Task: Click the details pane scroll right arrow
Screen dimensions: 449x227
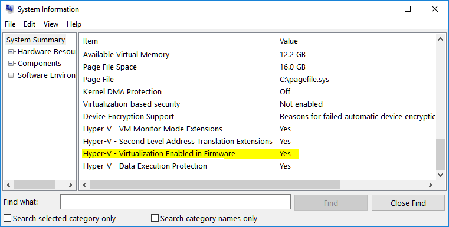Action: pos(431,185)
